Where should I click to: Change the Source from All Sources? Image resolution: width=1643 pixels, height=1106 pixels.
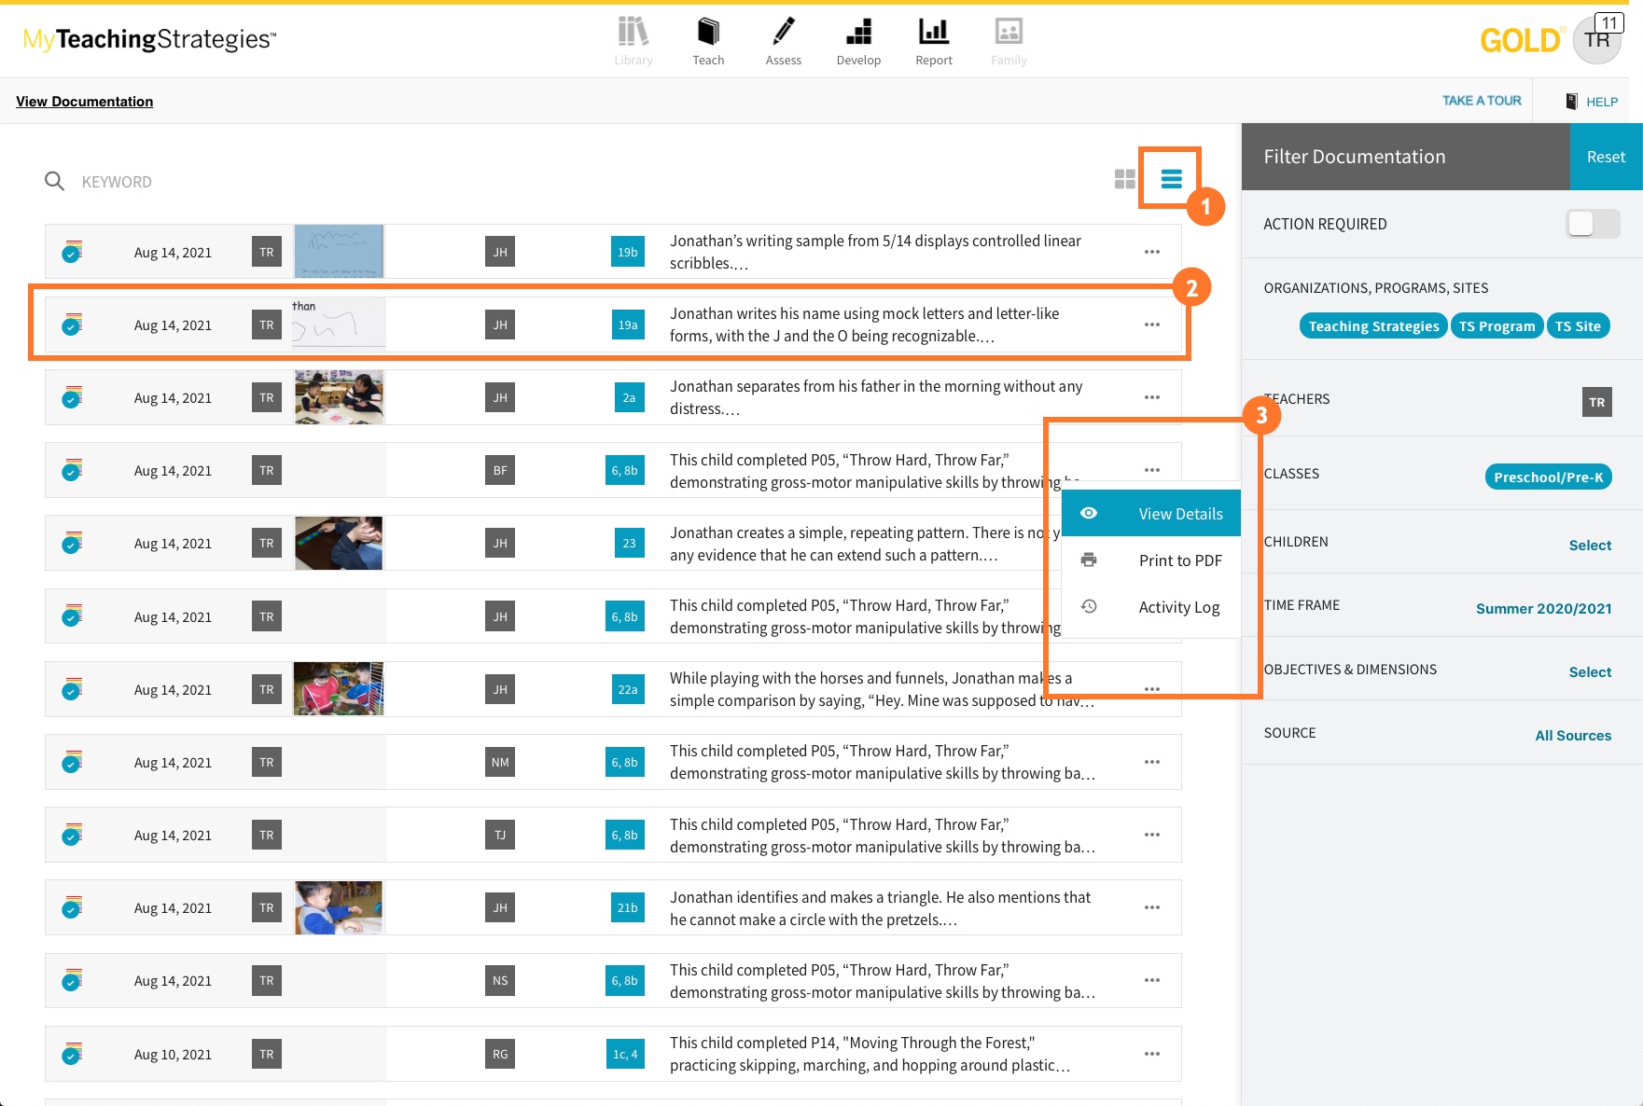pyautogui.click(x=1573, y=735)
